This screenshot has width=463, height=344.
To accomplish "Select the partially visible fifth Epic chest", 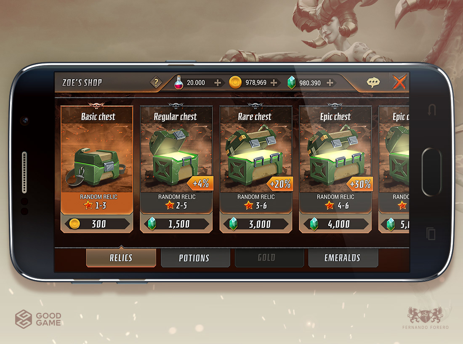I will pos(394,168).
